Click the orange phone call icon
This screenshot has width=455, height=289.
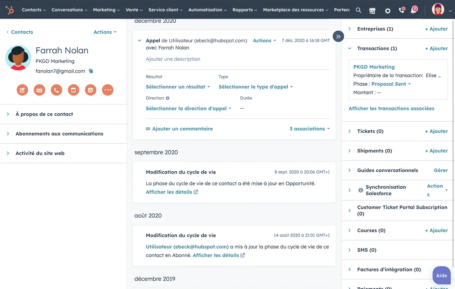coord(57,90)
